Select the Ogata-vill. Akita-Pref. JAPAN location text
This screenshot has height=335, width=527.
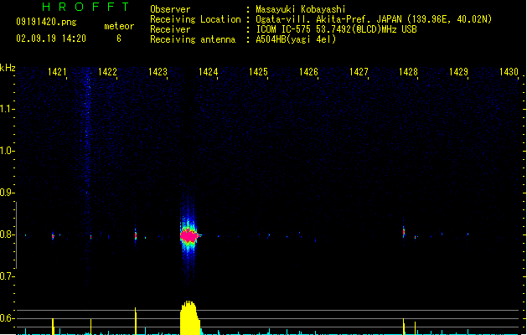[374, 19]
